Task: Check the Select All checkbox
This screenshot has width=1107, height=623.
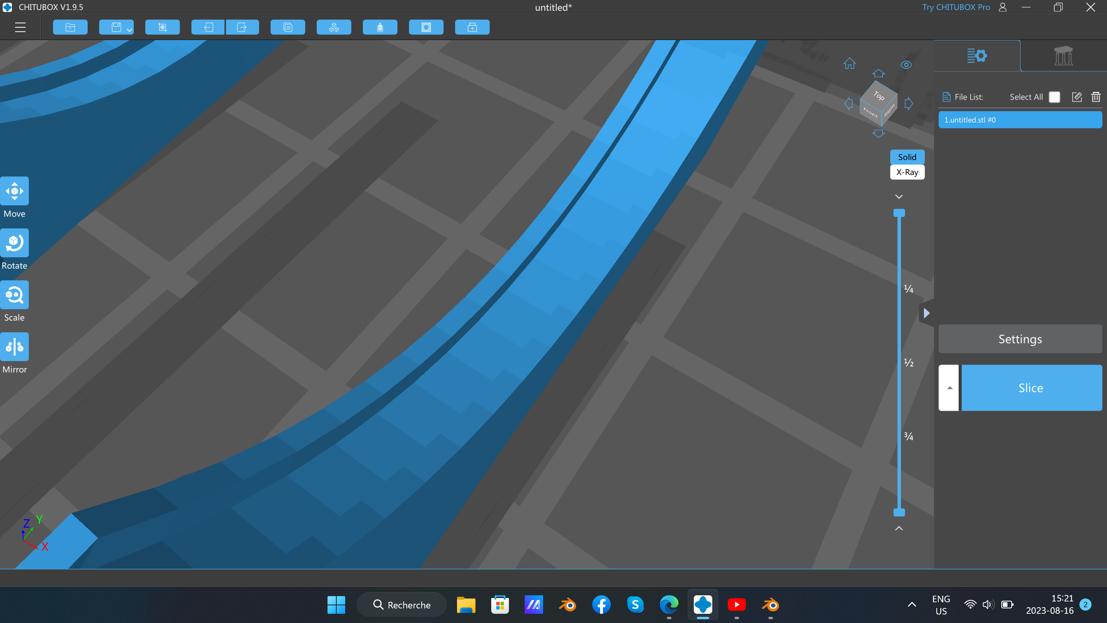Action: pos(1054,97)
